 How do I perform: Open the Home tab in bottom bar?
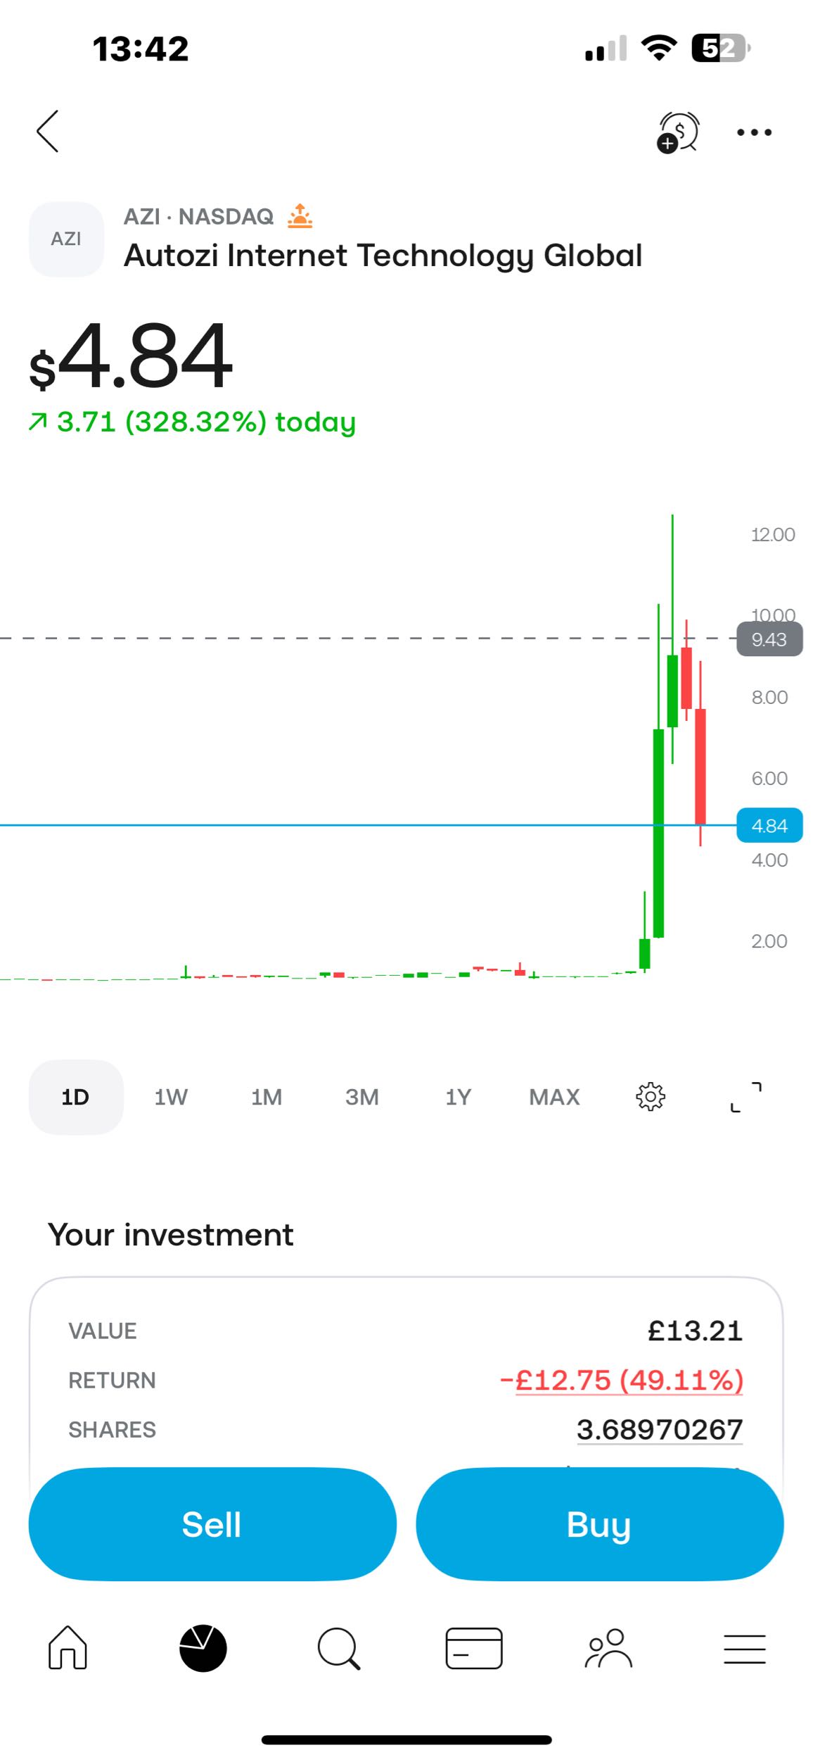68,1647
